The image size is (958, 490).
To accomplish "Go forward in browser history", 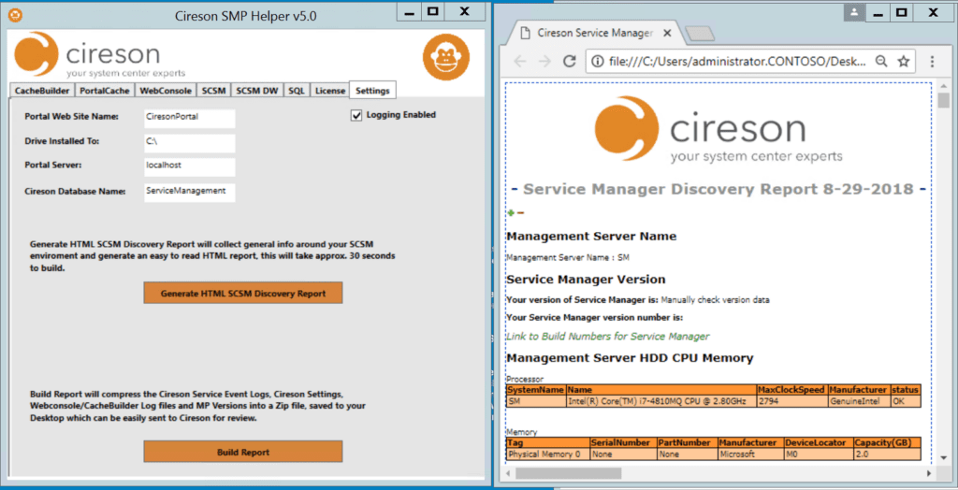I will 544,61.
